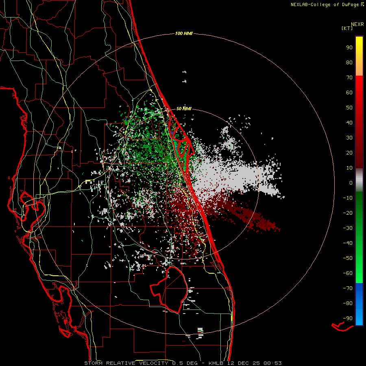Click the STORM RELATIVE VELOCITY product caption
Viewport: 366px width, 366px height.
coord(183,363)
